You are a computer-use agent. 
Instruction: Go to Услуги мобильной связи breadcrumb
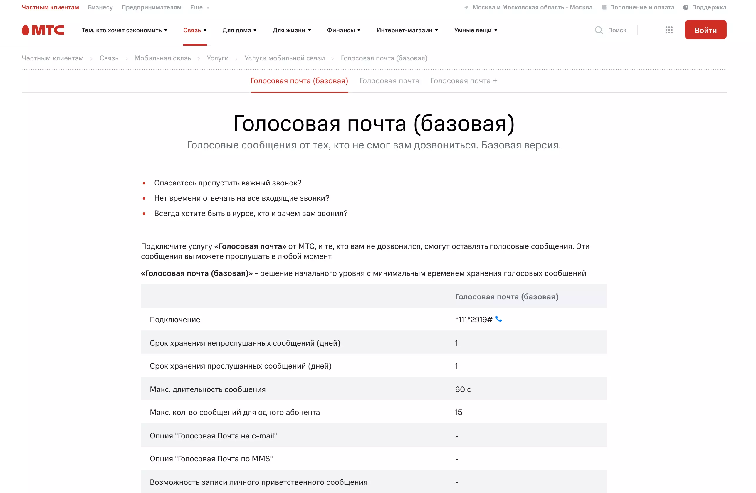(285, 58)
